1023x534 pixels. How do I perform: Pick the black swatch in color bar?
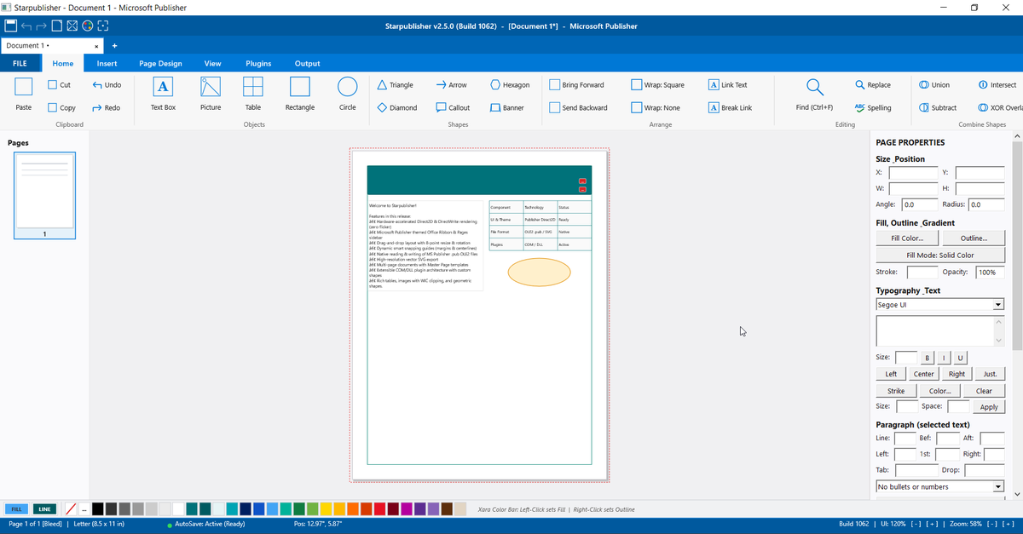point(98,508)
